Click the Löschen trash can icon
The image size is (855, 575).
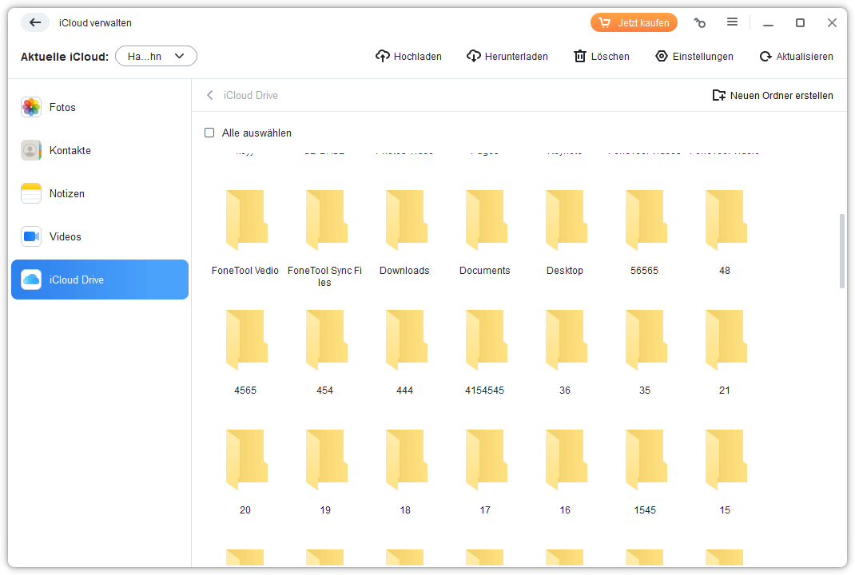580,56
